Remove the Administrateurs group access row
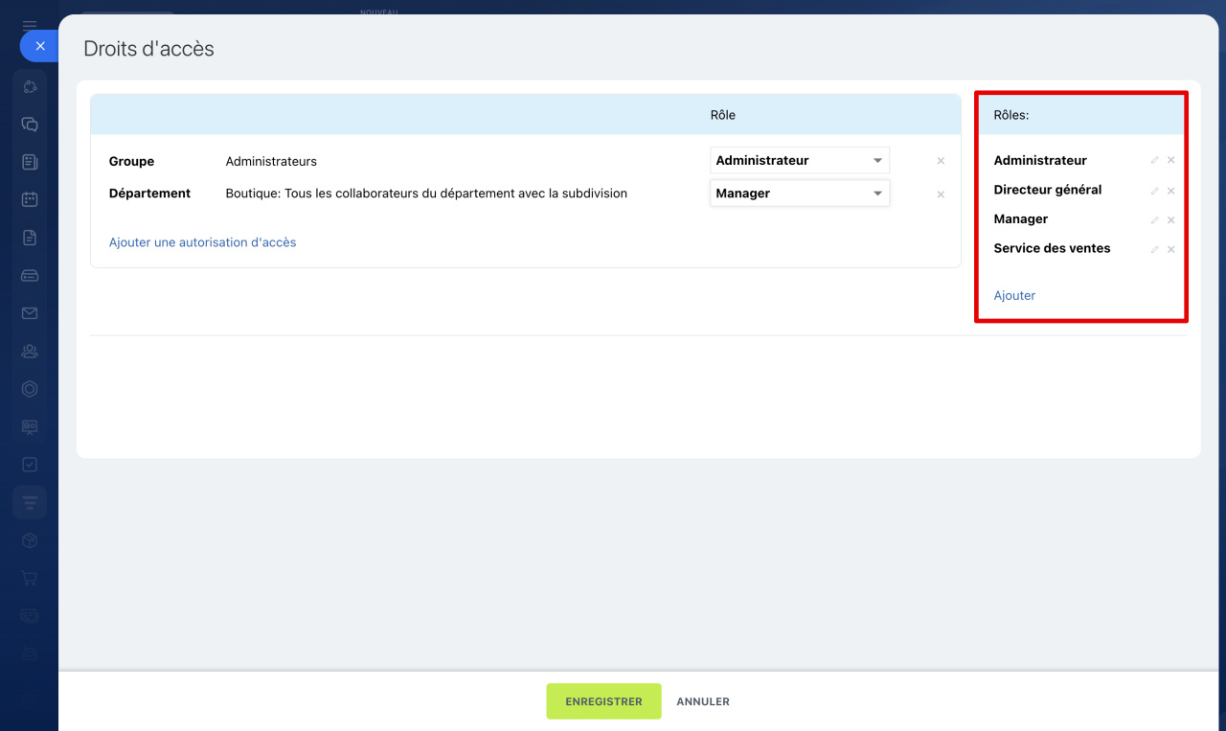The width and height of the screenshot is (1226, 731). click(941, 162)
